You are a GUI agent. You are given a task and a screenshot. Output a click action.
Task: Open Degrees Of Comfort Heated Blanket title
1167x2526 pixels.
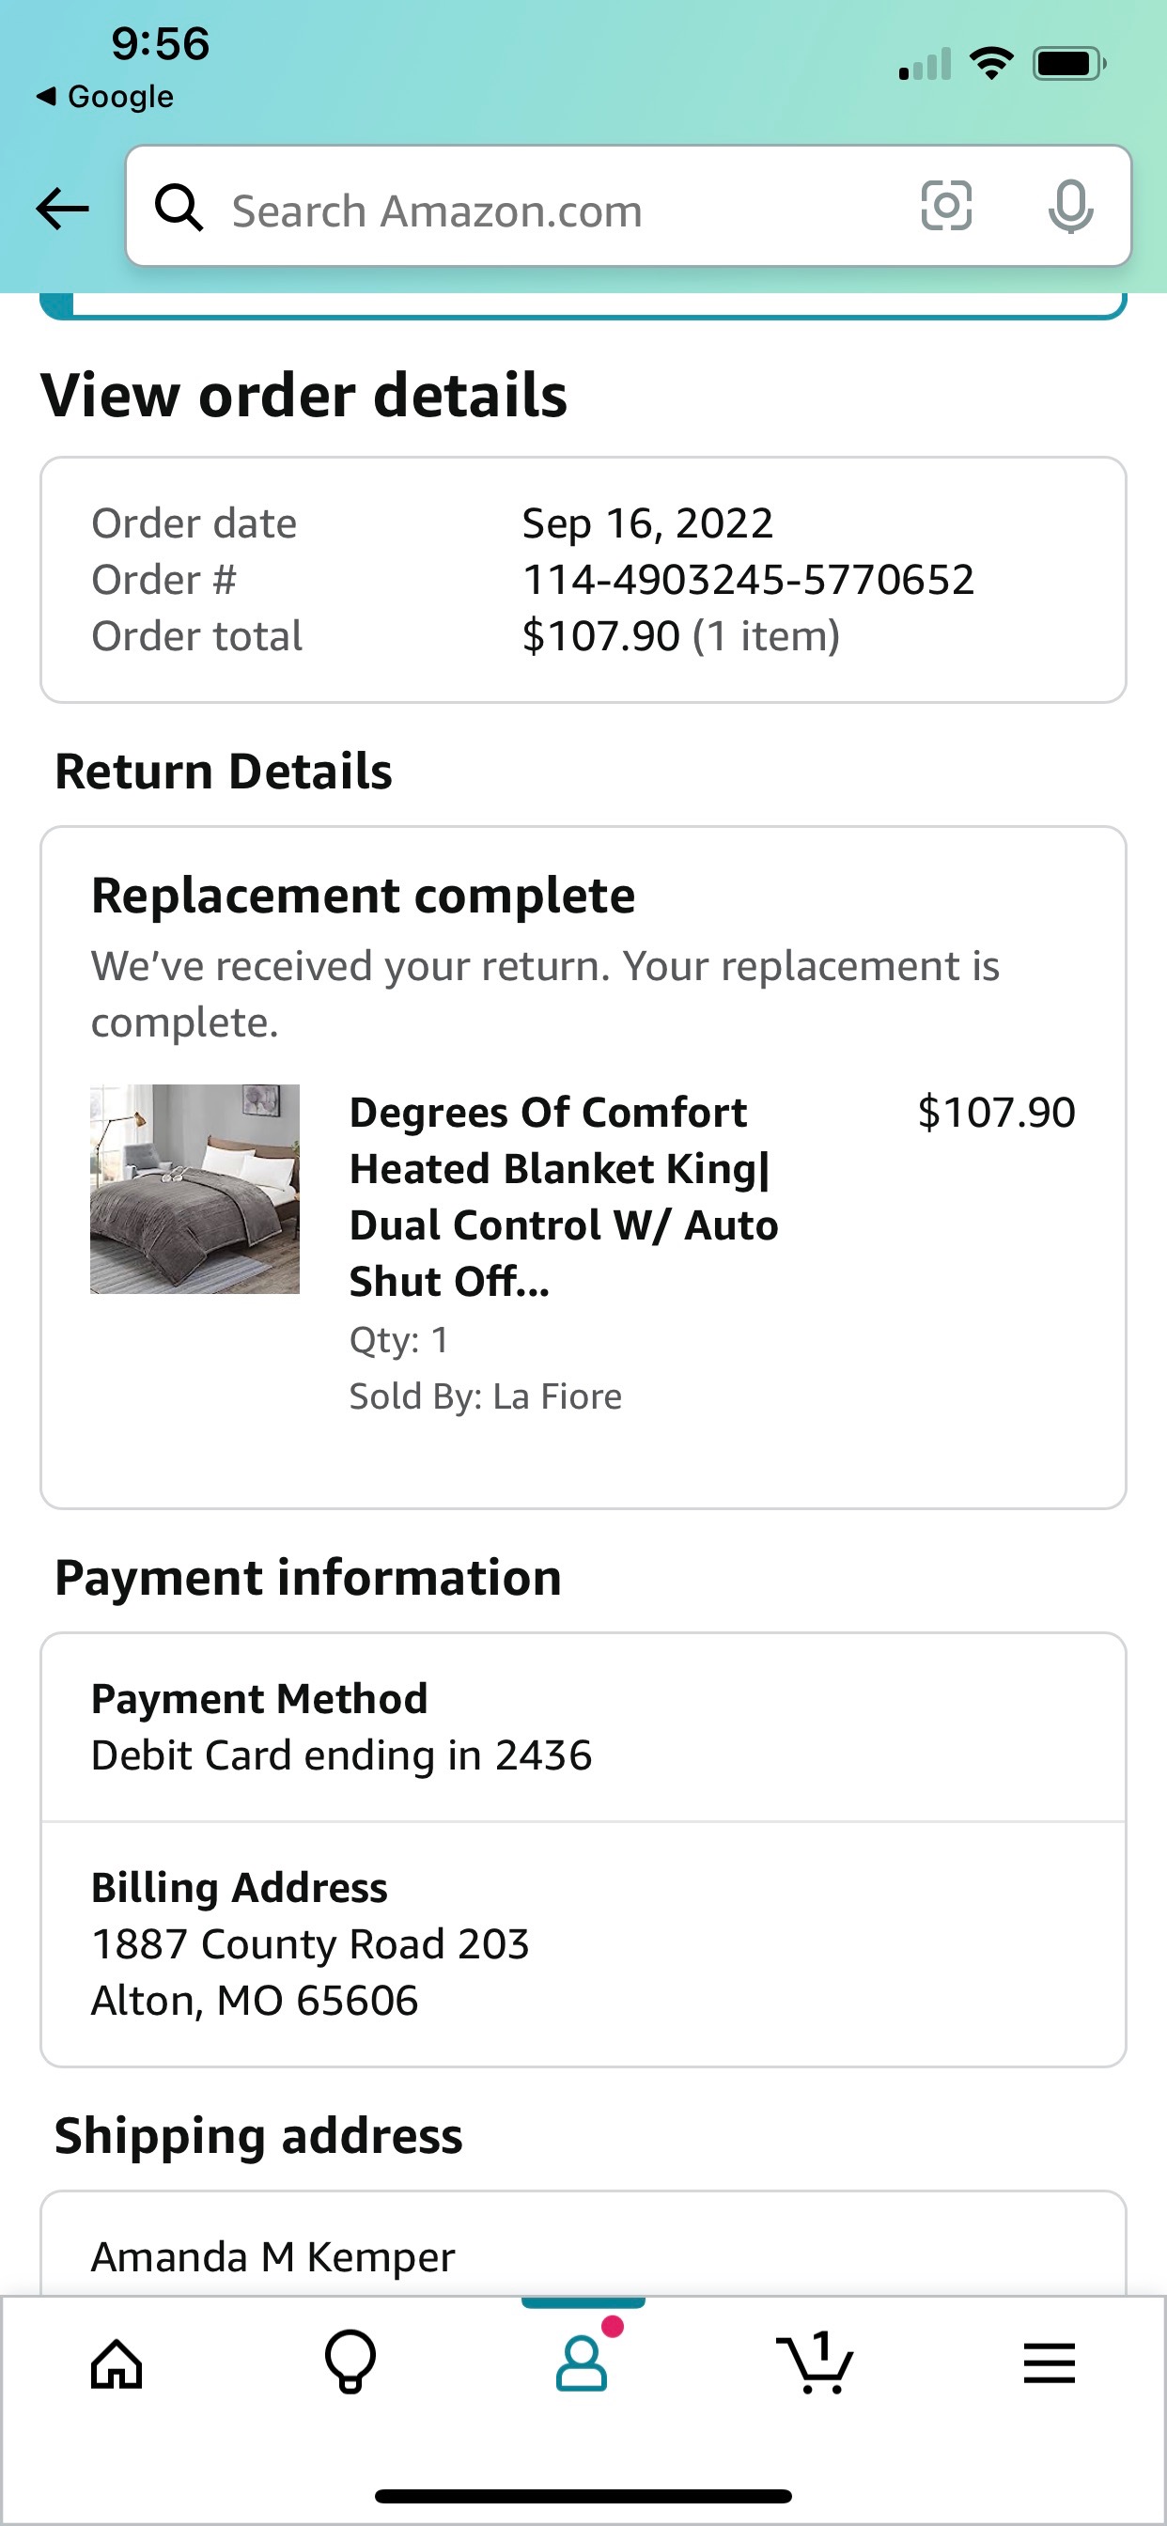564,1196
